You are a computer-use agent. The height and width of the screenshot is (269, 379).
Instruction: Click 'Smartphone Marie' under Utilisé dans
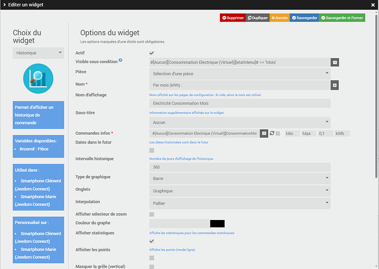38,196
